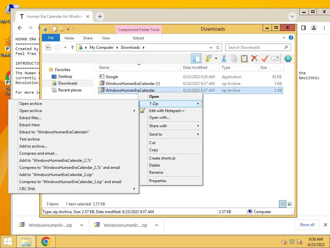Viewport: 330px width, 248px height.
Task: Click the teal shell globe toolbar icon
Action: (288, 58)
